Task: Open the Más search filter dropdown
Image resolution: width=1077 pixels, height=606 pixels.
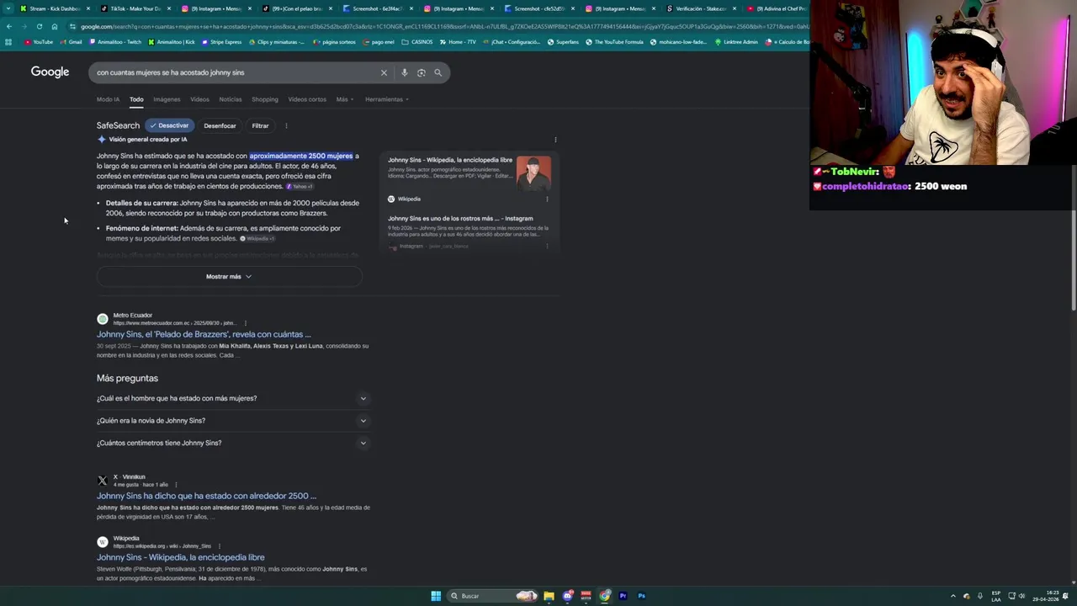Action: pos(345,99)
